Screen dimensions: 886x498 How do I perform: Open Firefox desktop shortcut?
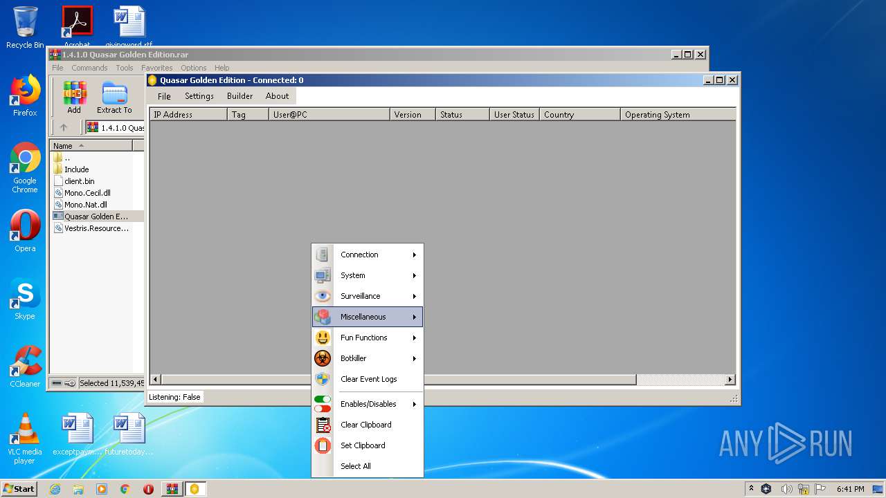25,95
